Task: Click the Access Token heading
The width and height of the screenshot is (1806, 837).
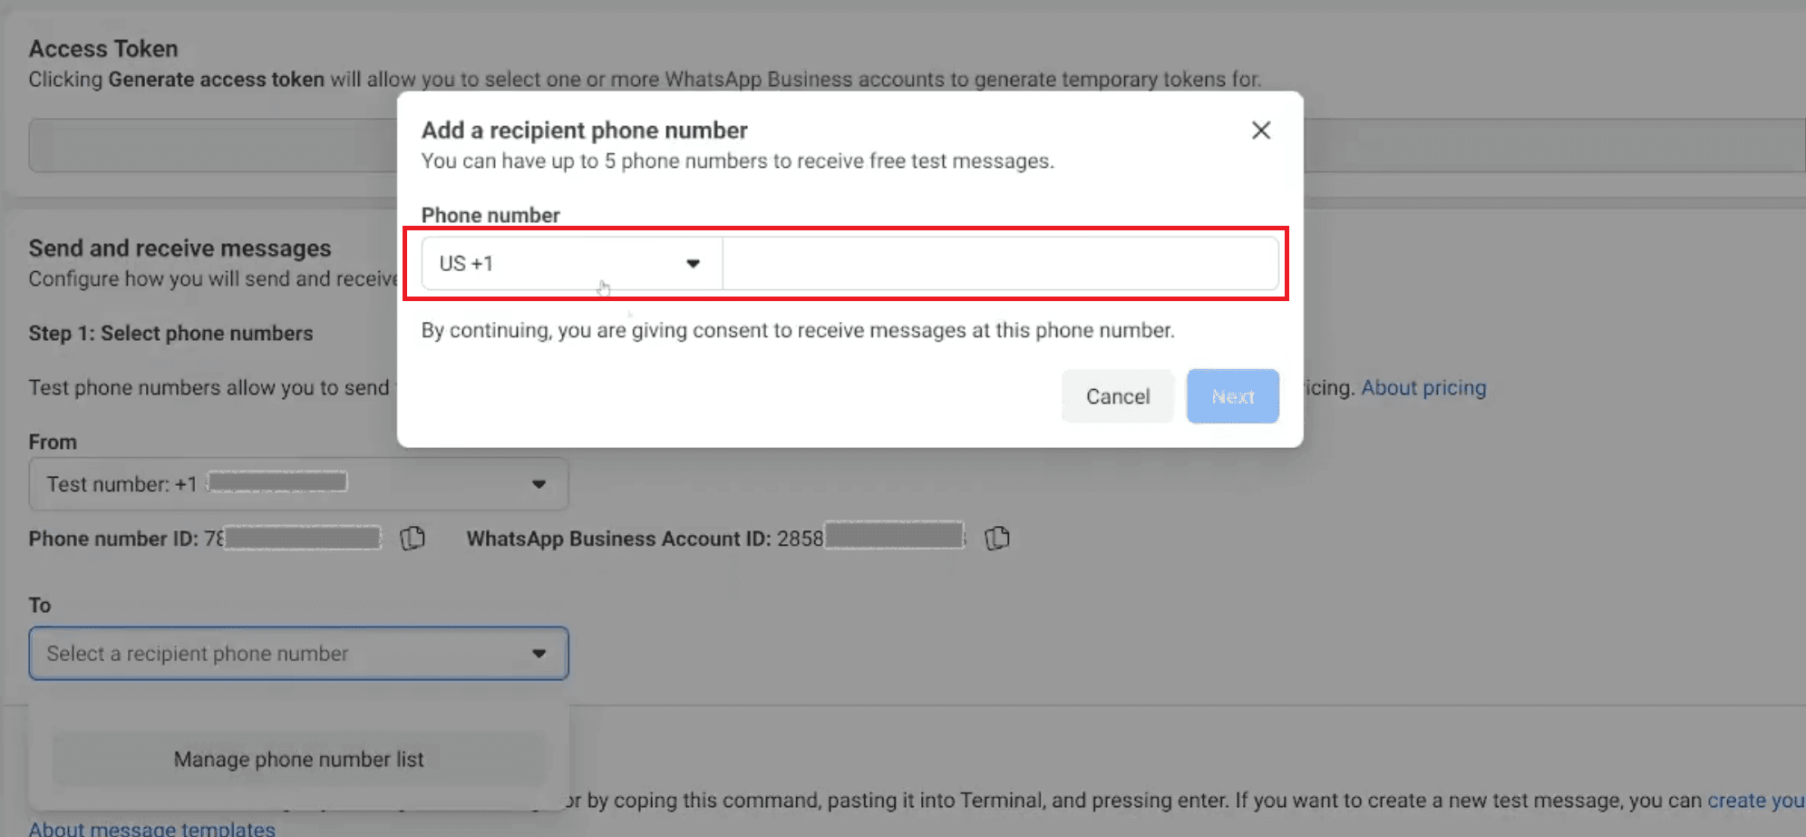Action: (103, 49)
